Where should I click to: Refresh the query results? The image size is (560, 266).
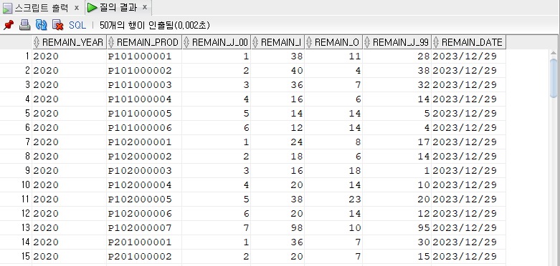(42, 25)
